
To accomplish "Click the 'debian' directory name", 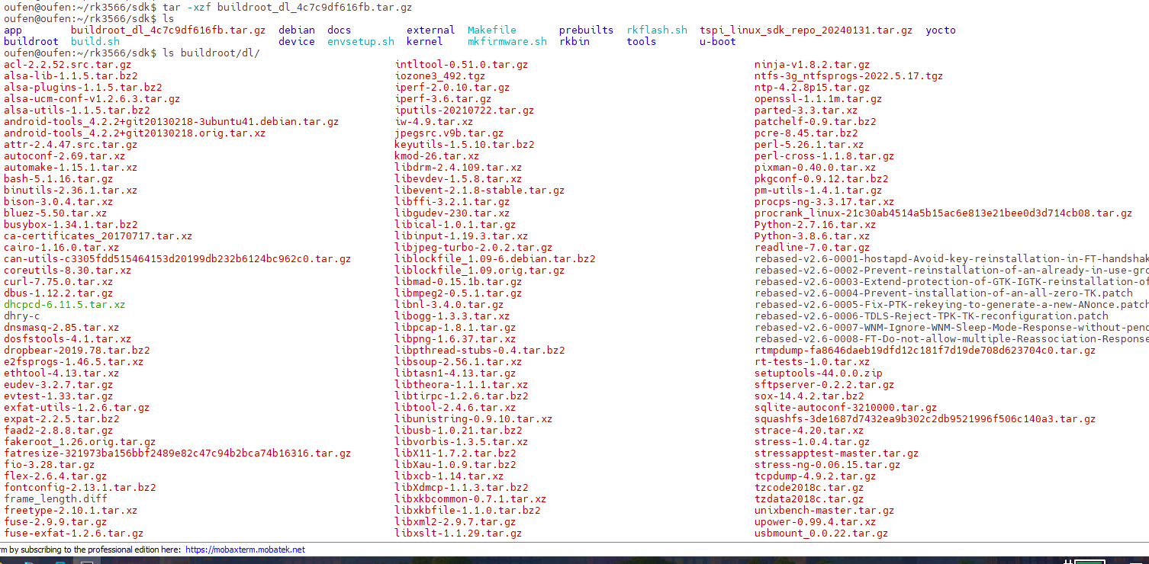I will pos(297,30).
